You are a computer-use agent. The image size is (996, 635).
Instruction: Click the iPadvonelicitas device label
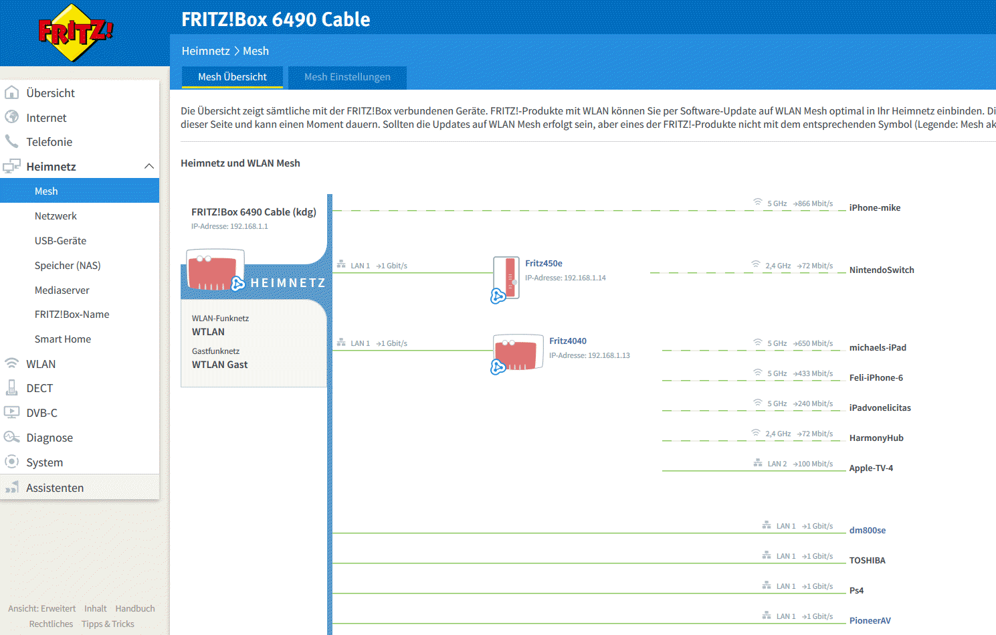880,407
